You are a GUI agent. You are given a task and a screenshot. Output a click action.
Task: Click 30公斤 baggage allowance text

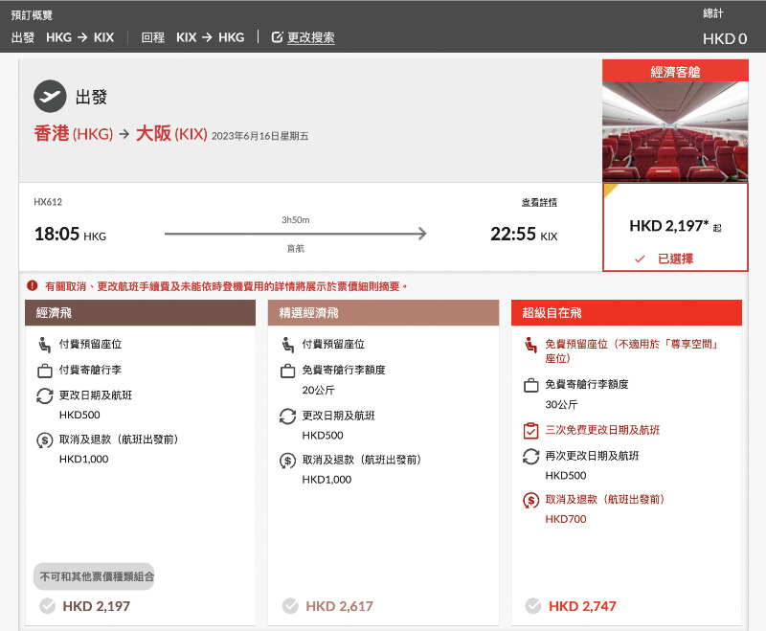click(562, 405)
